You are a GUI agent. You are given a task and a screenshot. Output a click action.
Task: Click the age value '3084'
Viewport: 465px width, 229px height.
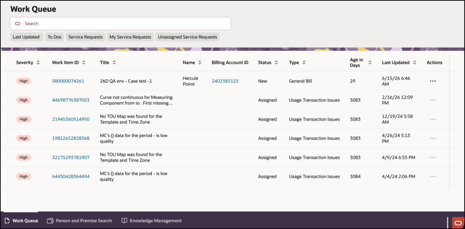355,176
